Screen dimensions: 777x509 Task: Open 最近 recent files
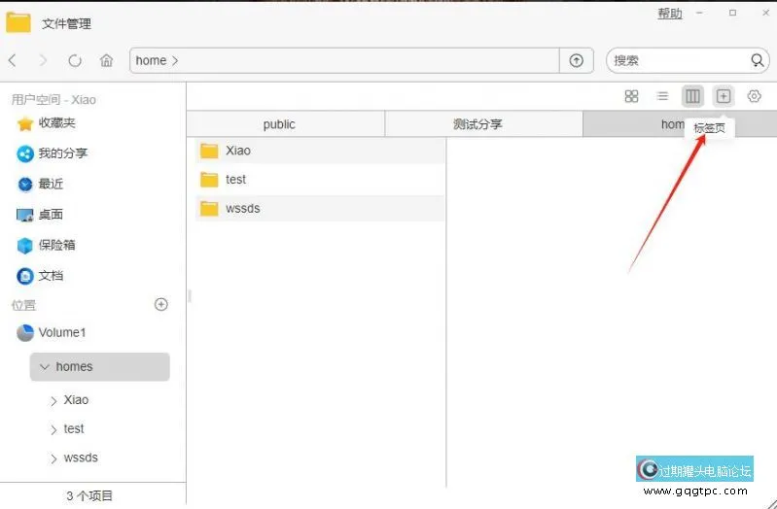coord(40,185)
